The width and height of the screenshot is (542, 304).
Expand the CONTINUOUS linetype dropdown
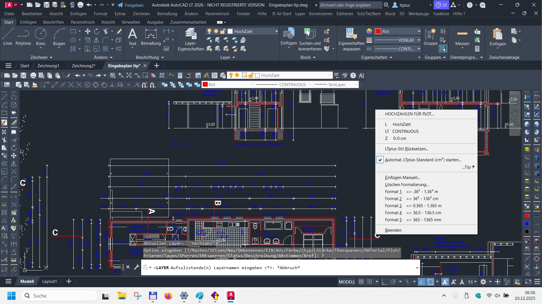click(x=310, y=84)
